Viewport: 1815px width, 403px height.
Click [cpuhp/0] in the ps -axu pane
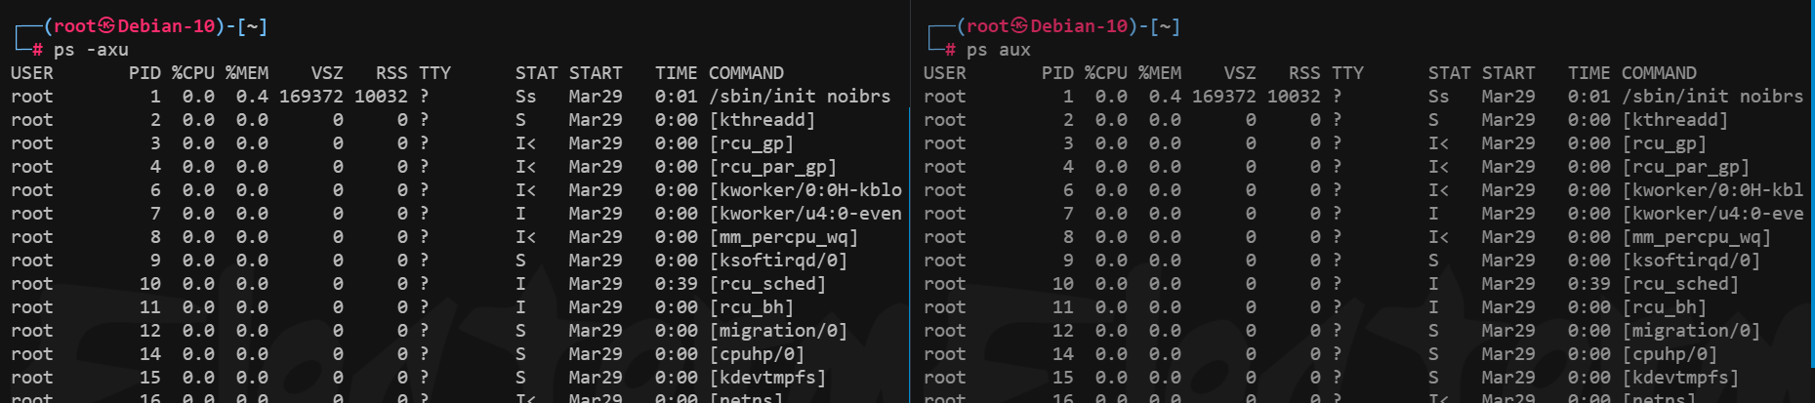coord(757,354)
